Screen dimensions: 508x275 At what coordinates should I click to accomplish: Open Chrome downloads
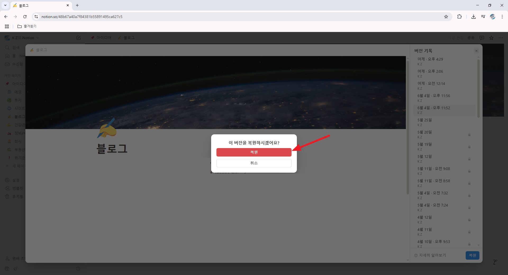[x=474, y=17]
